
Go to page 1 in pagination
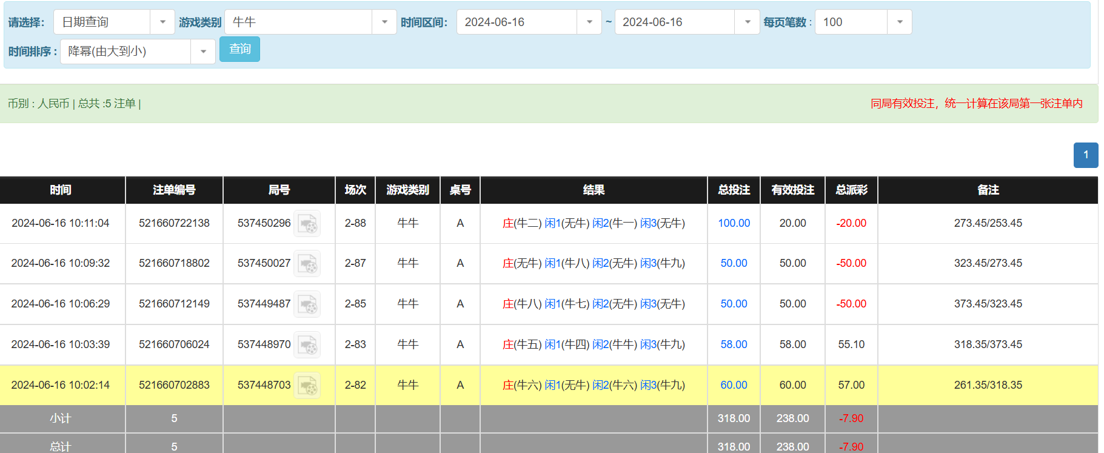[1085, 155]
